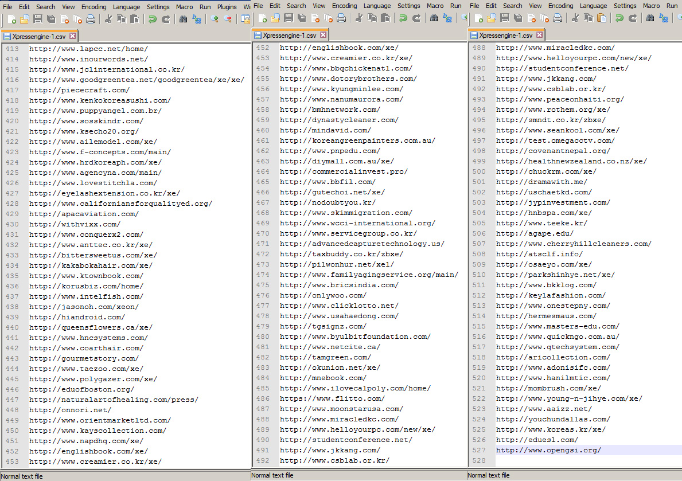Click http://eduesl.com/ on line 526
Viewport: 682px width, 481px height.
537,440
